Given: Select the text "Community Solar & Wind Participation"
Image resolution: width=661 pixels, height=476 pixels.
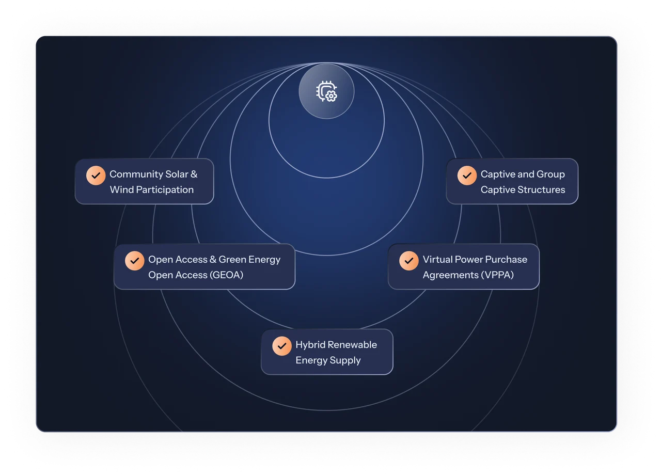Looking at the screenshot, I should tap(153, 182).
